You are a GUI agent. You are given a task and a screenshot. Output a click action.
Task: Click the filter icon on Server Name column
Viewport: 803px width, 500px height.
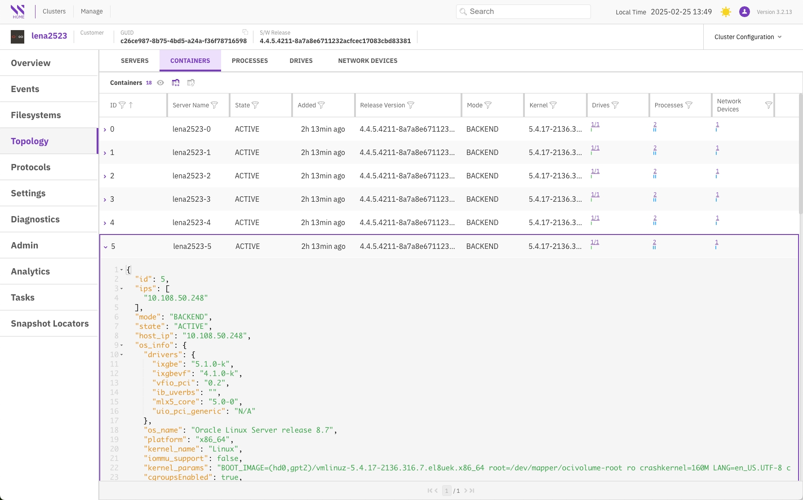[x=214, y=105]
